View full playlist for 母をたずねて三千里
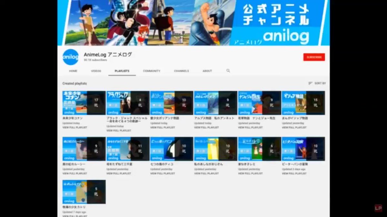 [119, 174]
